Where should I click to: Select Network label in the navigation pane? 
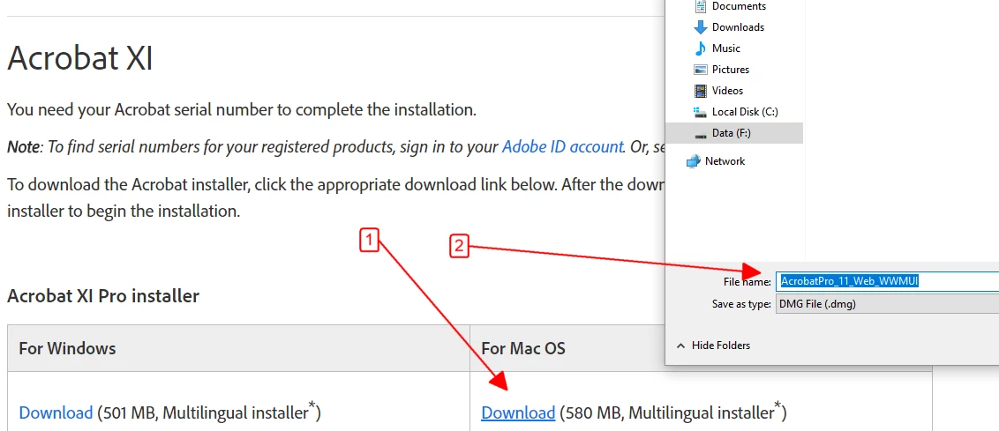point(725,161)
